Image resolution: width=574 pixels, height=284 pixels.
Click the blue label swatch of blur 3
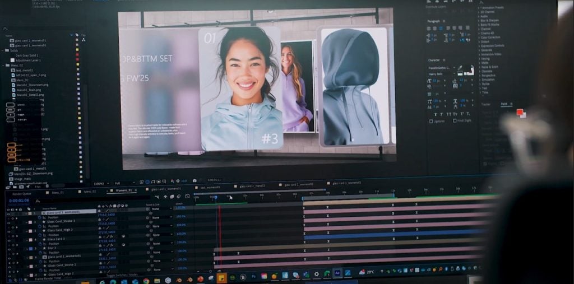[31, 249]
